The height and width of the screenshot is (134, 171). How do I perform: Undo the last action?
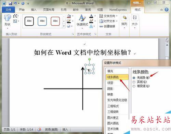coord(15,3)
